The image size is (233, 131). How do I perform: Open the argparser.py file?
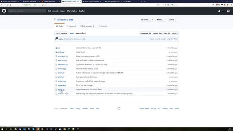click(63, 56)
